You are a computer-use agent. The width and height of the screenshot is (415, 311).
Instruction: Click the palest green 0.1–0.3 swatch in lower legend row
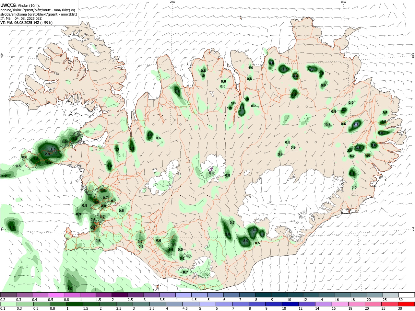(x=9, y=304)
